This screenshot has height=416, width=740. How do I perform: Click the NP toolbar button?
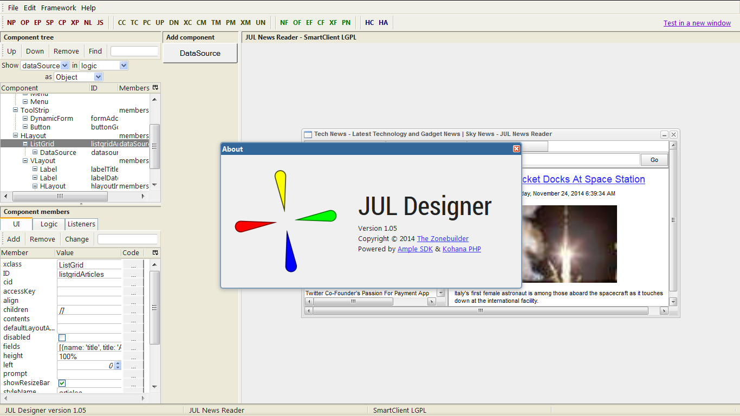click(x=11, y=22)
